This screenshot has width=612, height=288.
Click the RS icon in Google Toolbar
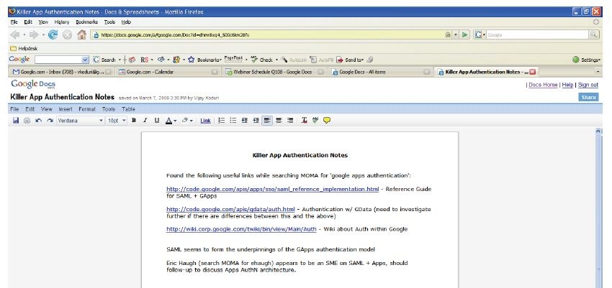146,60
